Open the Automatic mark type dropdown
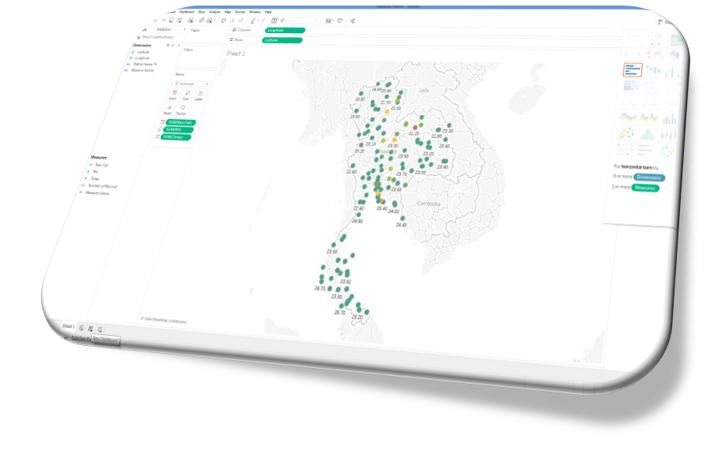Viewport: 721px width, 450px height. point(192,84)
